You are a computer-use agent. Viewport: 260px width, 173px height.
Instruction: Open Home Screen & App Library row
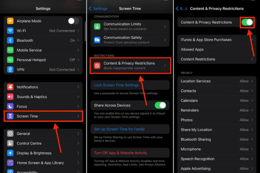click(43, 163)
